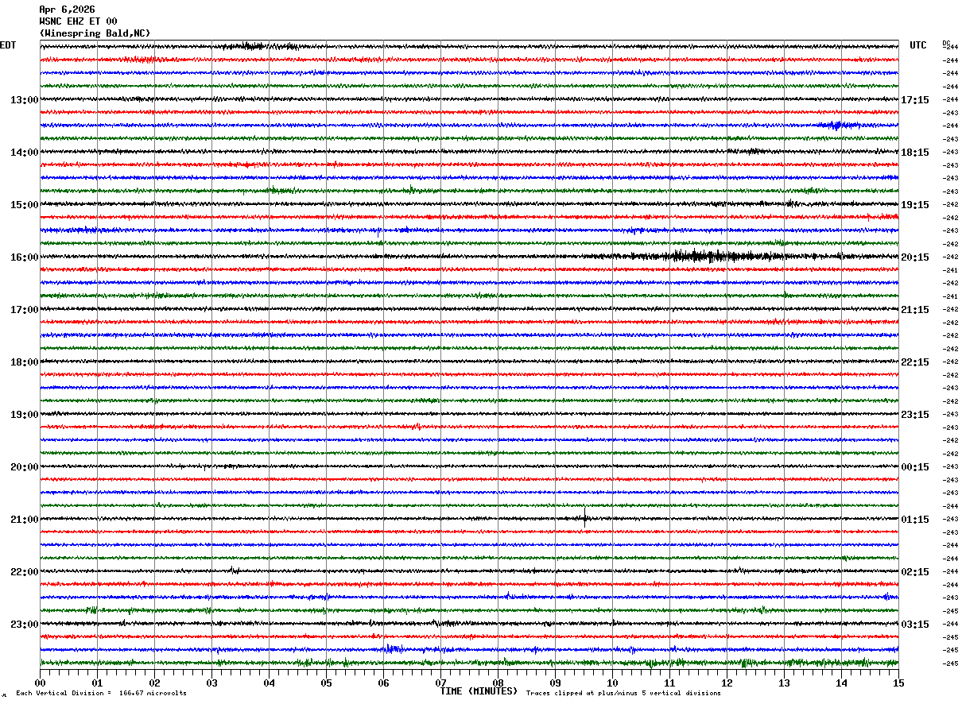Click the "TIME (MINUTES)" axis title
The image size is (962, 704).
click(479, 691)
